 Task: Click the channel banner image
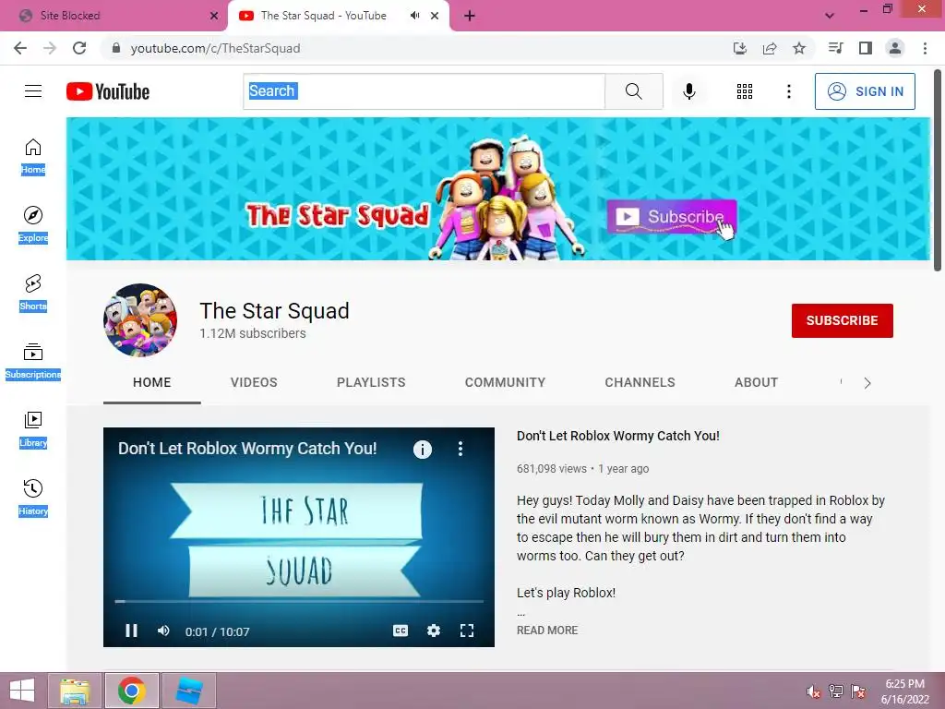[x=497, y=188]
